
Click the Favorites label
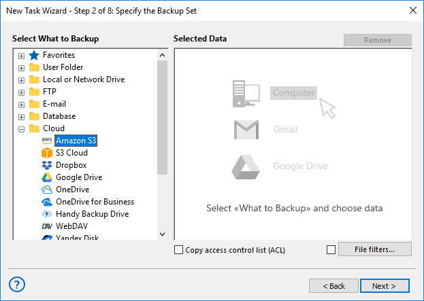59,55
